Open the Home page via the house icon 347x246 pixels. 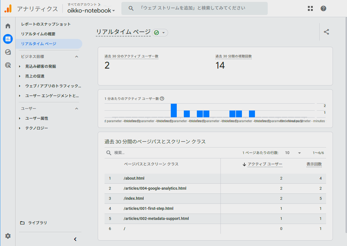(8, 25)
